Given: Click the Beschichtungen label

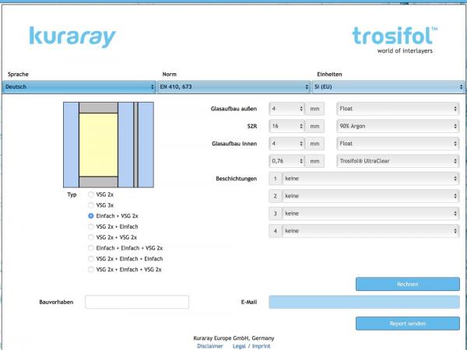Looking at the screenshot, I should [x=236, y=179].
